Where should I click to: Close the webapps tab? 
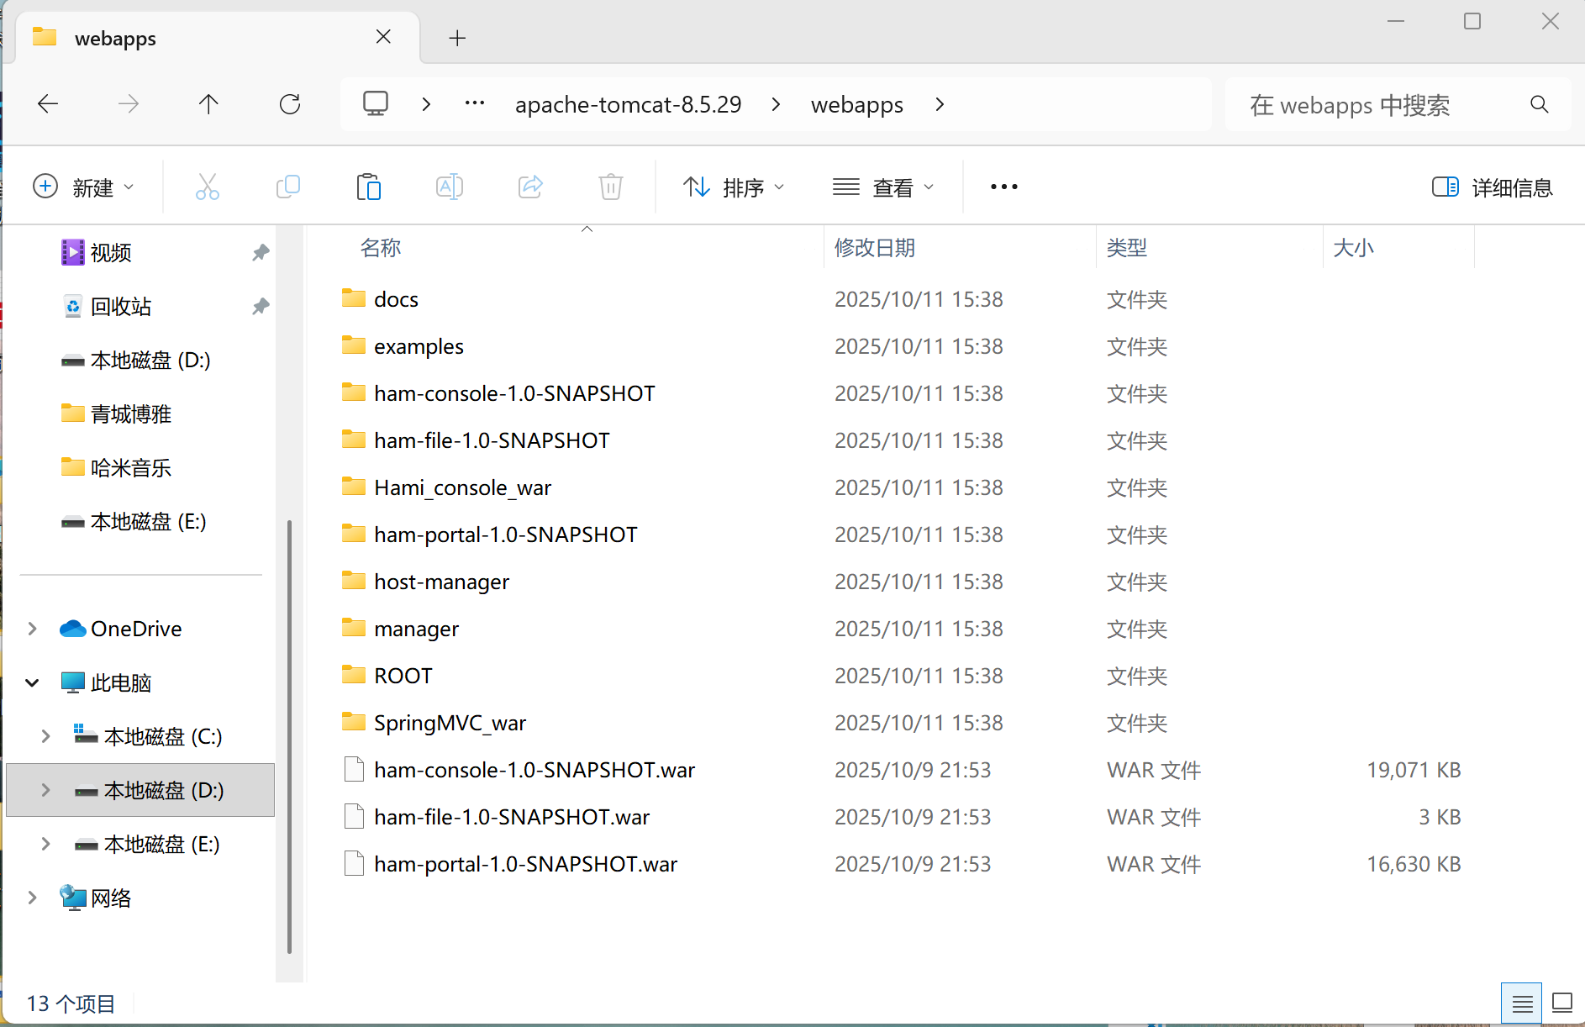383,37
